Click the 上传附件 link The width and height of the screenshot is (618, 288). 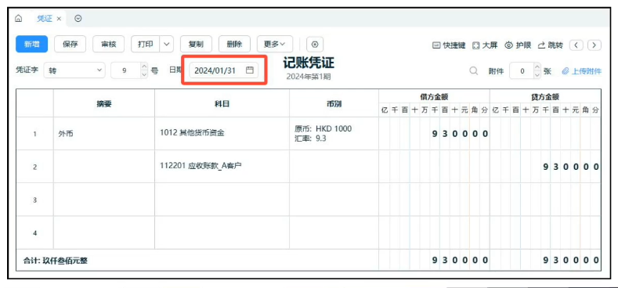click(582, 71)
